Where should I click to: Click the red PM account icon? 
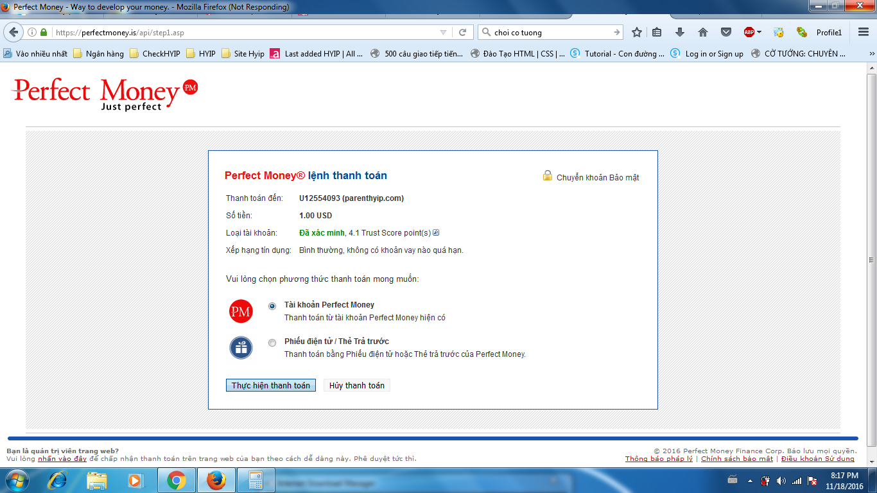(x=241, y=312)
